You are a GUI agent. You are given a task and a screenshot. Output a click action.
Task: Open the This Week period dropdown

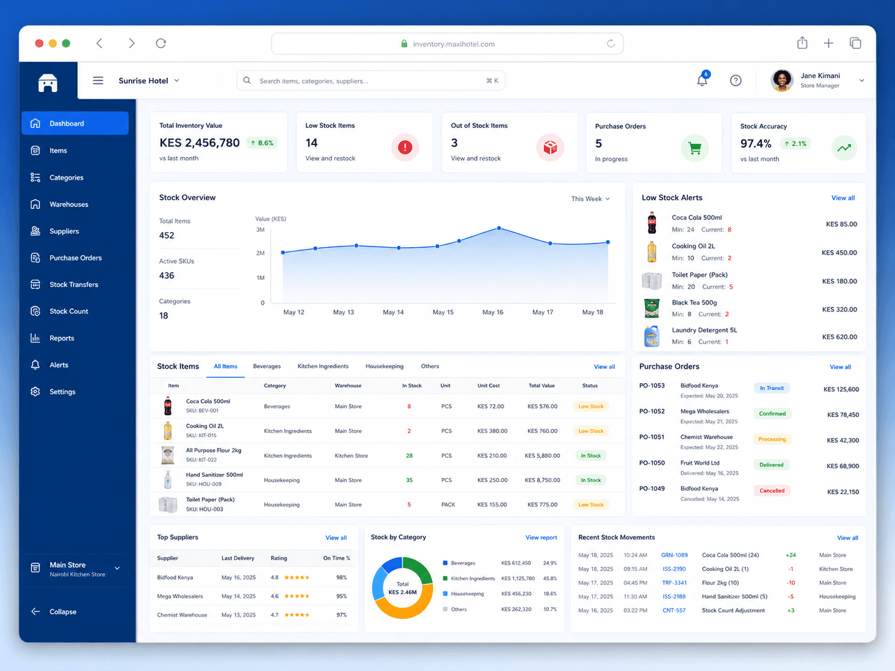click(590, 199)
